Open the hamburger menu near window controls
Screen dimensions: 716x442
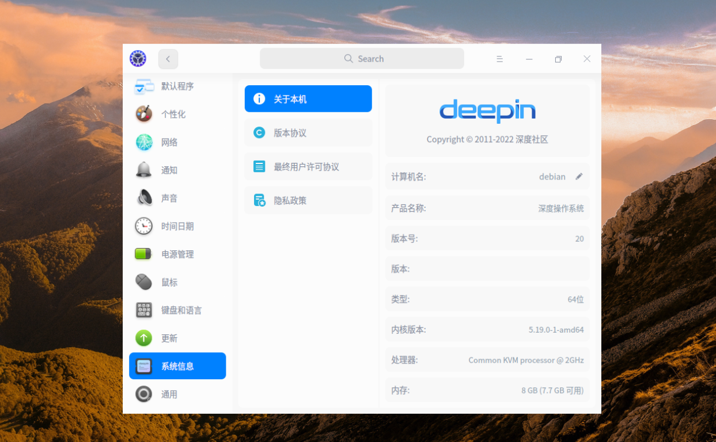coord(499,58)
